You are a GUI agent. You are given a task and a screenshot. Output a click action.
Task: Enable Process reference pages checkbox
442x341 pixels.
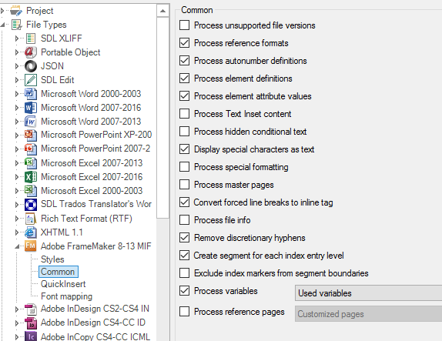click(184, 312)
